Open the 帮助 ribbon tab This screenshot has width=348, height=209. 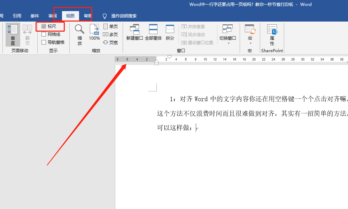point(87,15)
